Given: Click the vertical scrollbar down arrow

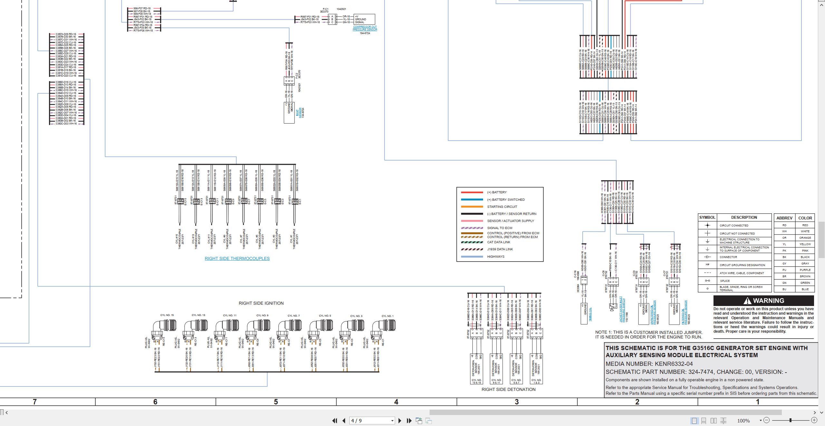Looking at the screenshot, I should point(821,412).
